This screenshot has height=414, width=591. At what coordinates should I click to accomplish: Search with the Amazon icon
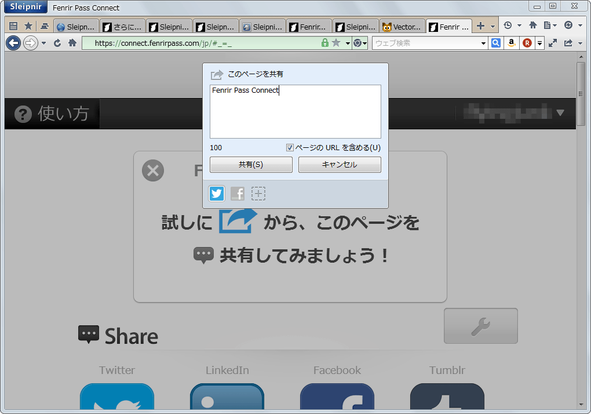tap(512, 43)
